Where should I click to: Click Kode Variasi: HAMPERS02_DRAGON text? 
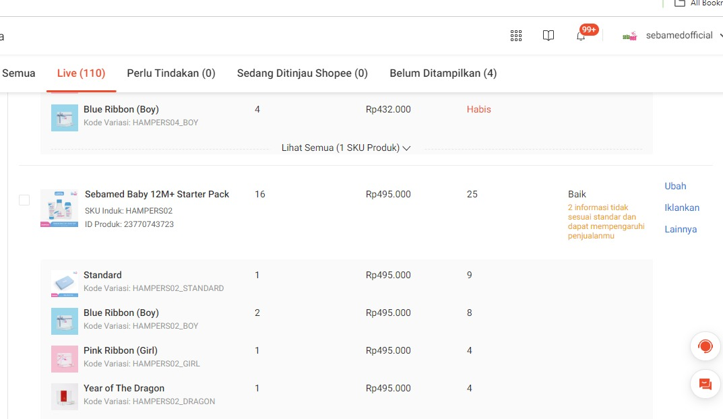pyautogui.click(x=149, y=401)
